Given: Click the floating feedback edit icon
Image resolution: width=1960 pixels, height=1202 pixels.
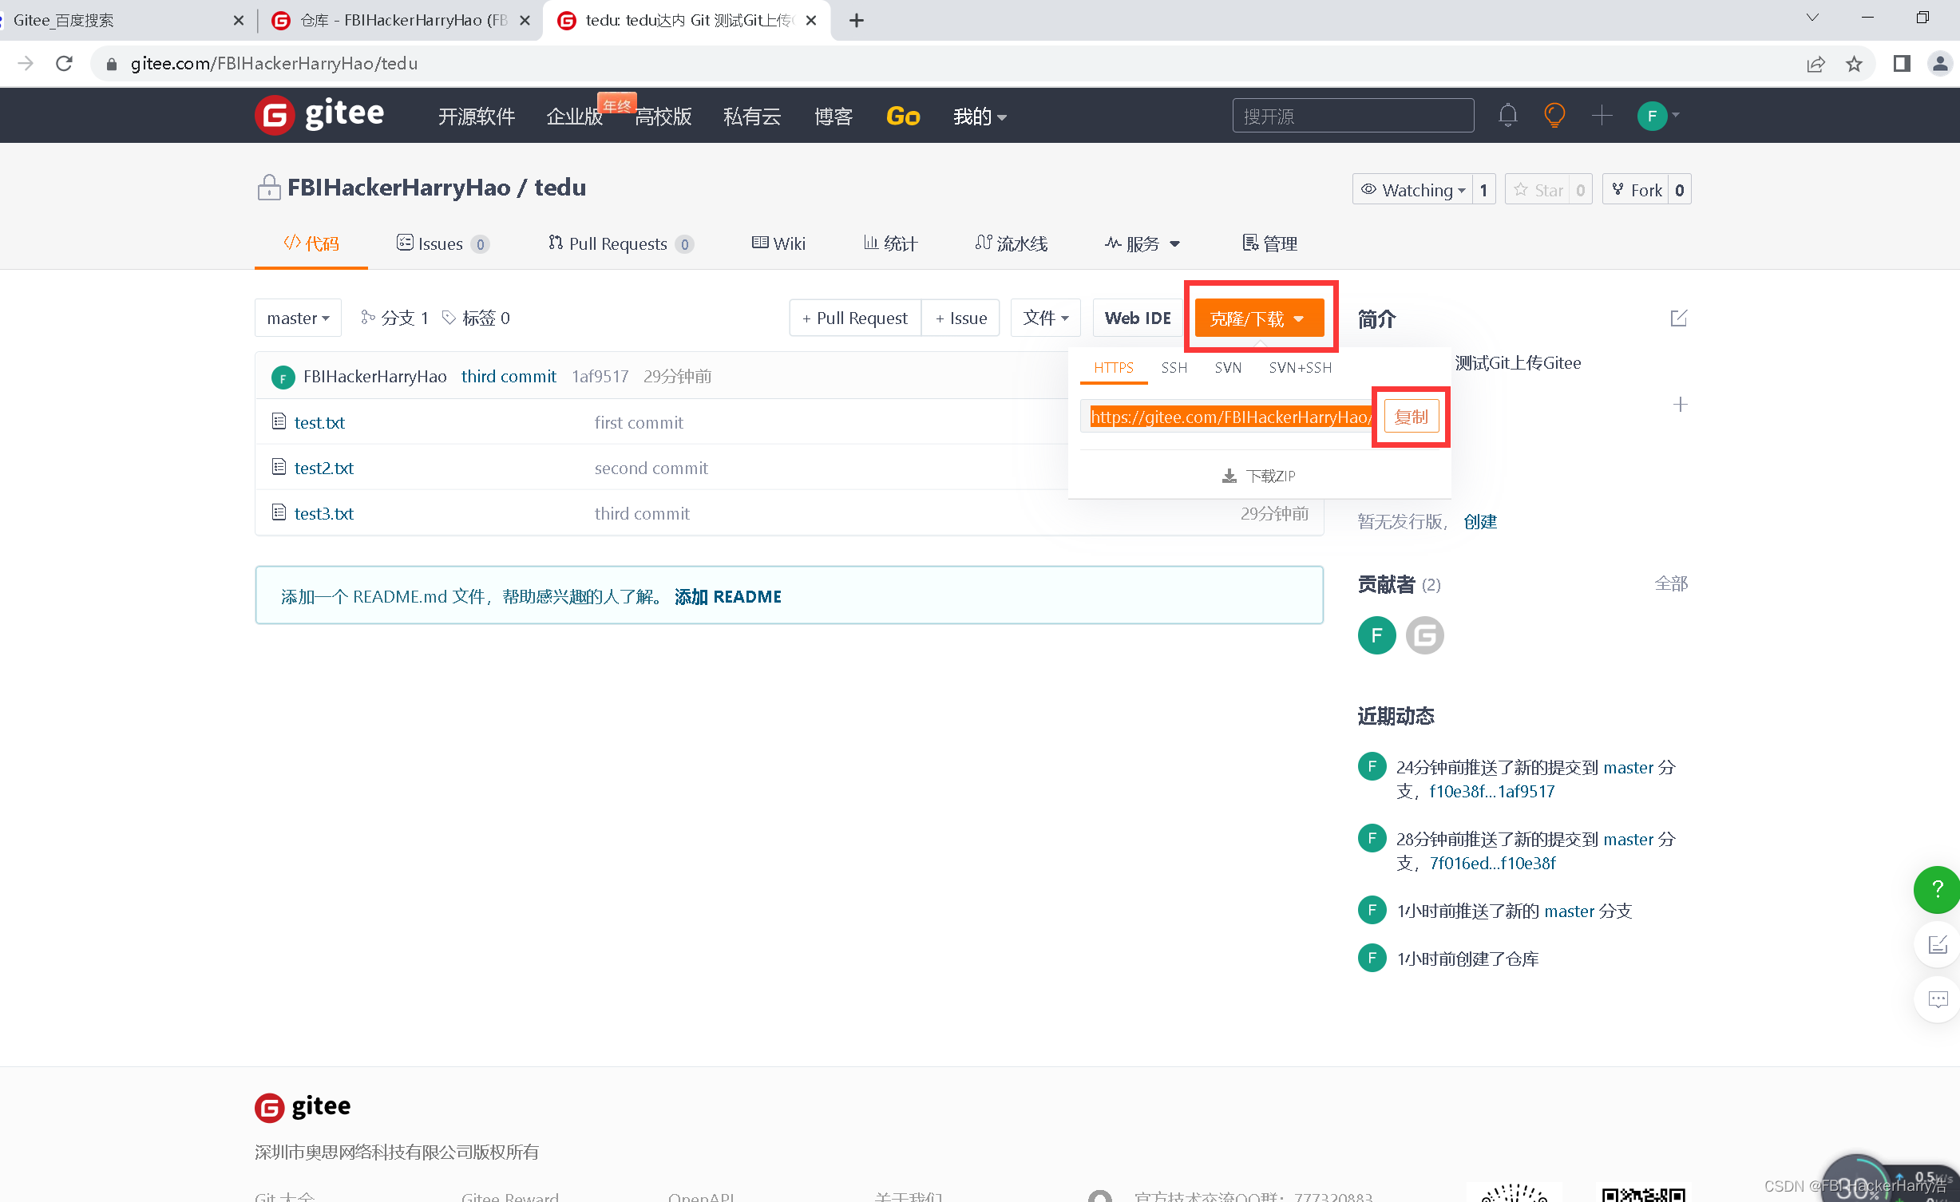Looking at the screenshot, I should 1938,945.
